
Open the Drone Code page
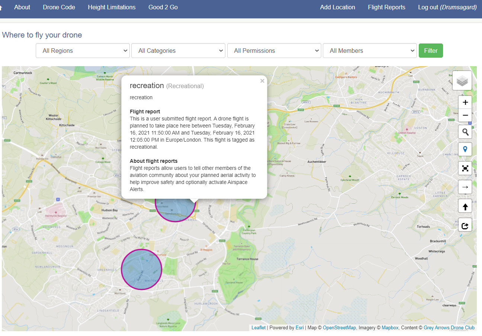(x=59, y=7)
